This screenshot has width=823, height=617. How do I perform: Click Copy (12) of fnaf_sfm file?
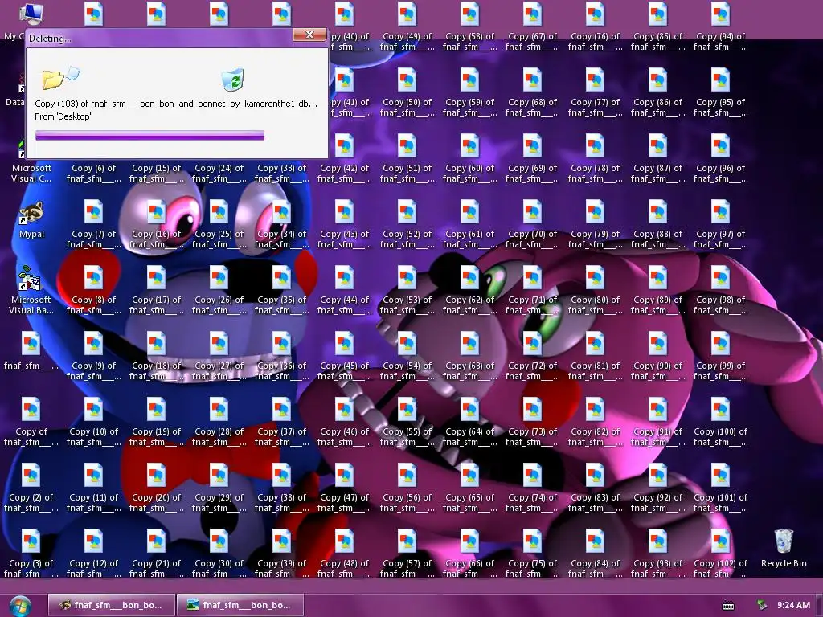(x=94, y=554)
